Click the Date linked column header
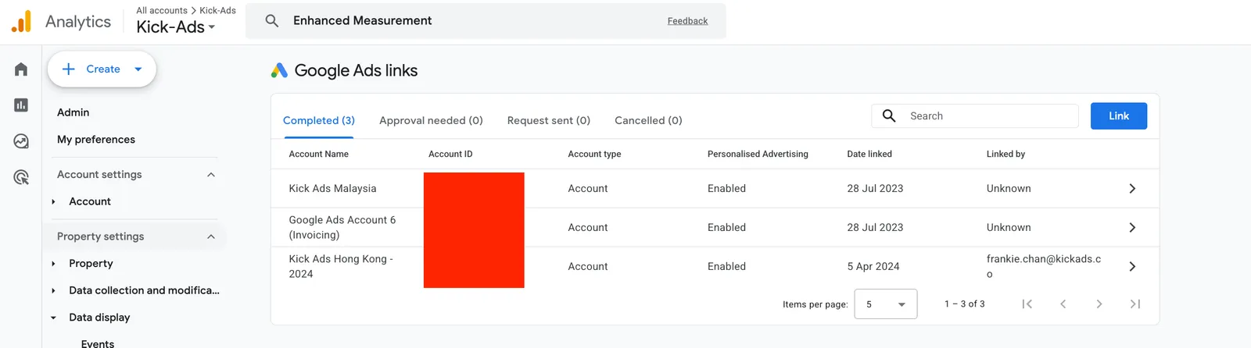1251x348 pixels. pos(869,154)
